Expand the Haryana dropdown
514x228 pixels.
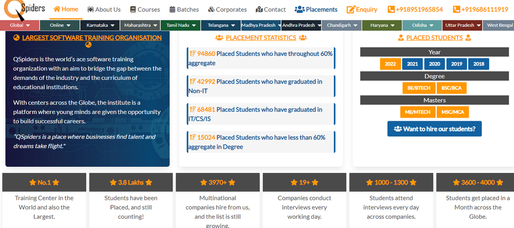382,25
